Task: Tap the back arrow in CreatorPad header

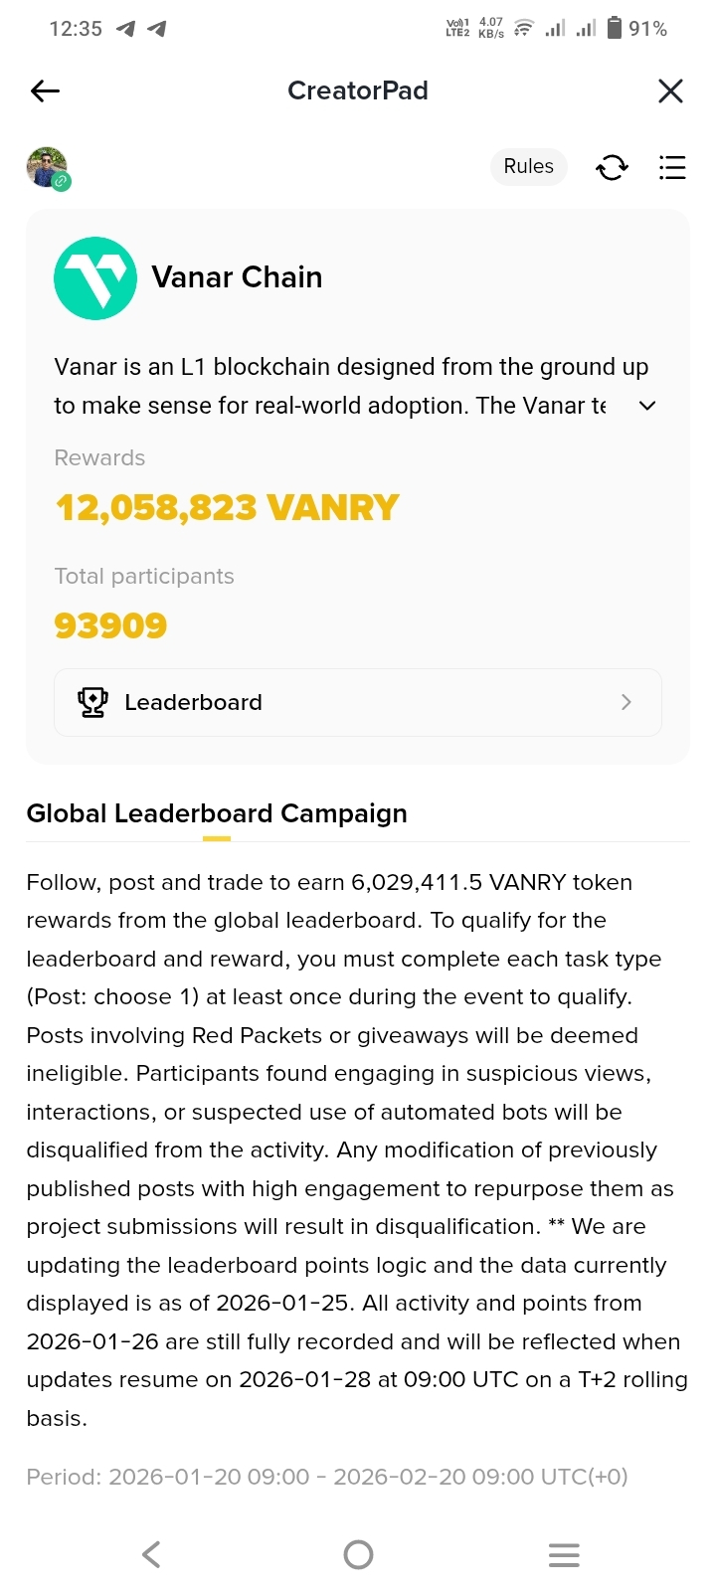Action: tap(46, 91)
